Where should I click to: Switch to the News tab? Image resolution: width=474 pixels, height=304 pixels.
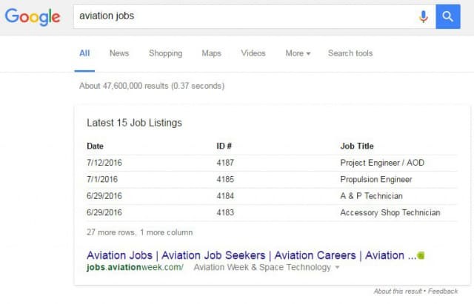(x=119, y=53)
